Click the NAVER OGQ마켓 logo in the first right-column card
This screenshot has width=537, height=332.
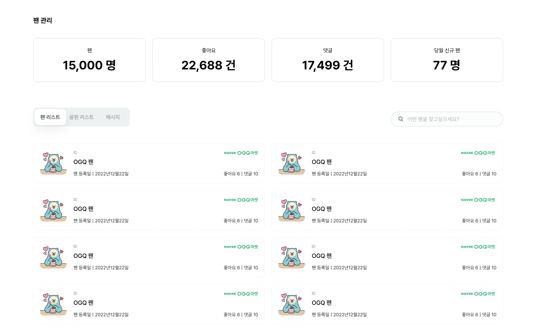[478, 153]
